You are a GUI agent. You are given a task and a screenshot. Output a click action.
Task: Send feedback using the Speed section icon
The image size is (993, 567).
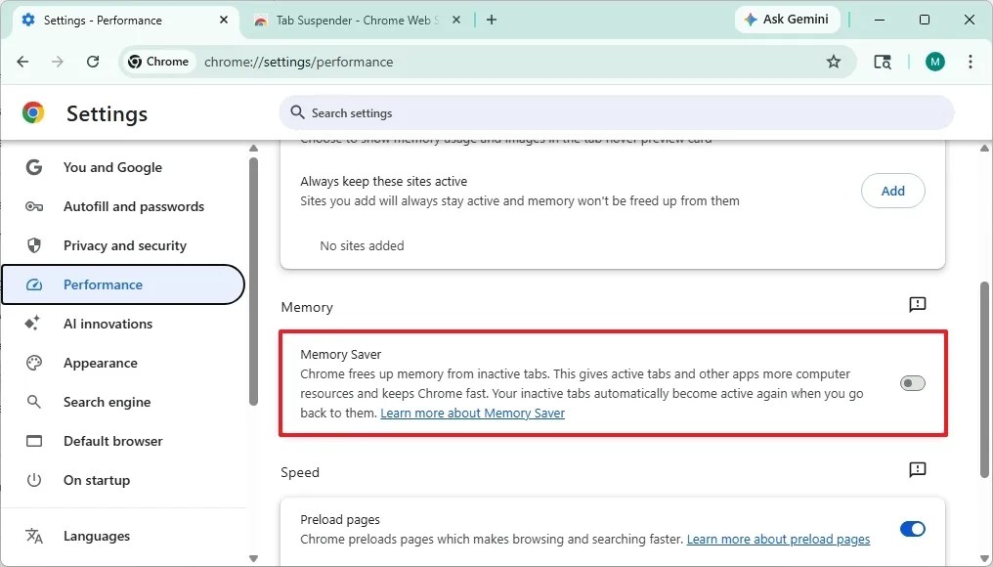pyautogui.click(x=917, y=469)
